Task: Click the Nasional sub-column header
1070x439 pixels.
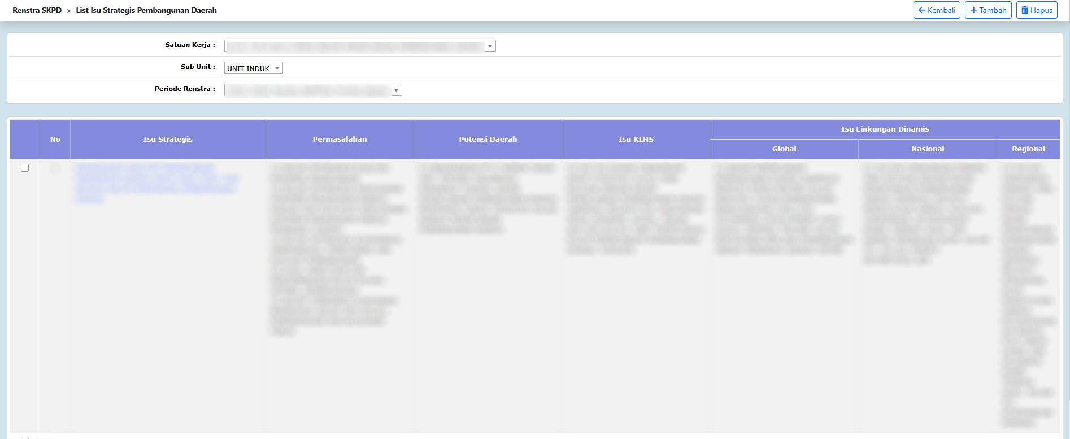Action: (x=927, y=149)
